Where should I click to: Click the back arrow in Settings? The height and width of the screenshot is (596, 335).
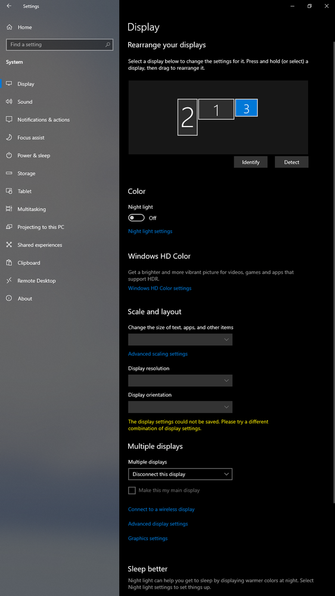click(9, 6)
